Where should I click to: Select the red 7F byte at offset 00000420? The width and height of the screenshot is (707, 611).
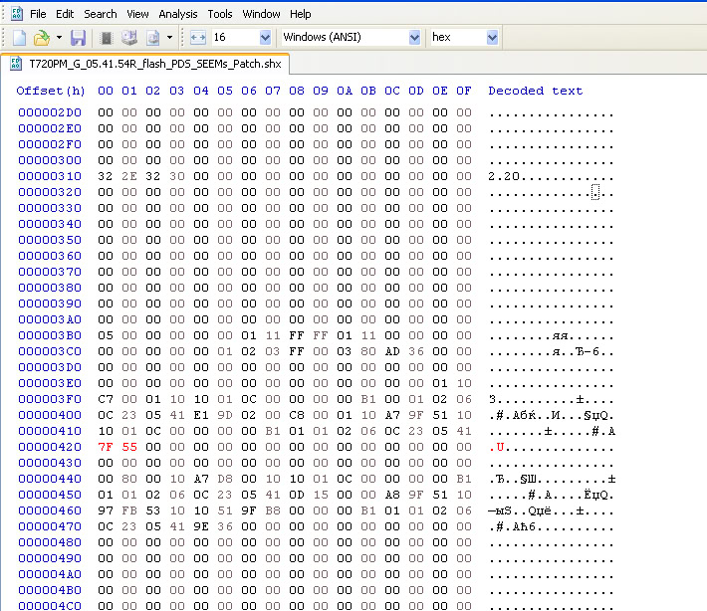(106, 447)
